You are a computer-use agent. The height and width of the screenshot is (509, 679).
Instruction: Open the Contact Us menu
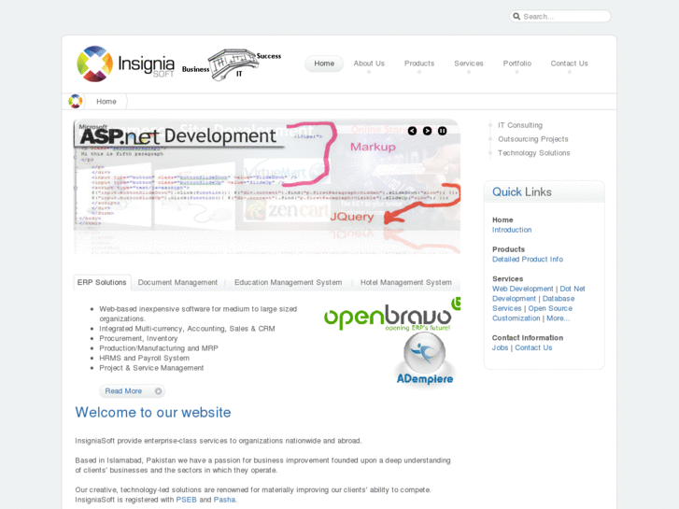[569, 64]
